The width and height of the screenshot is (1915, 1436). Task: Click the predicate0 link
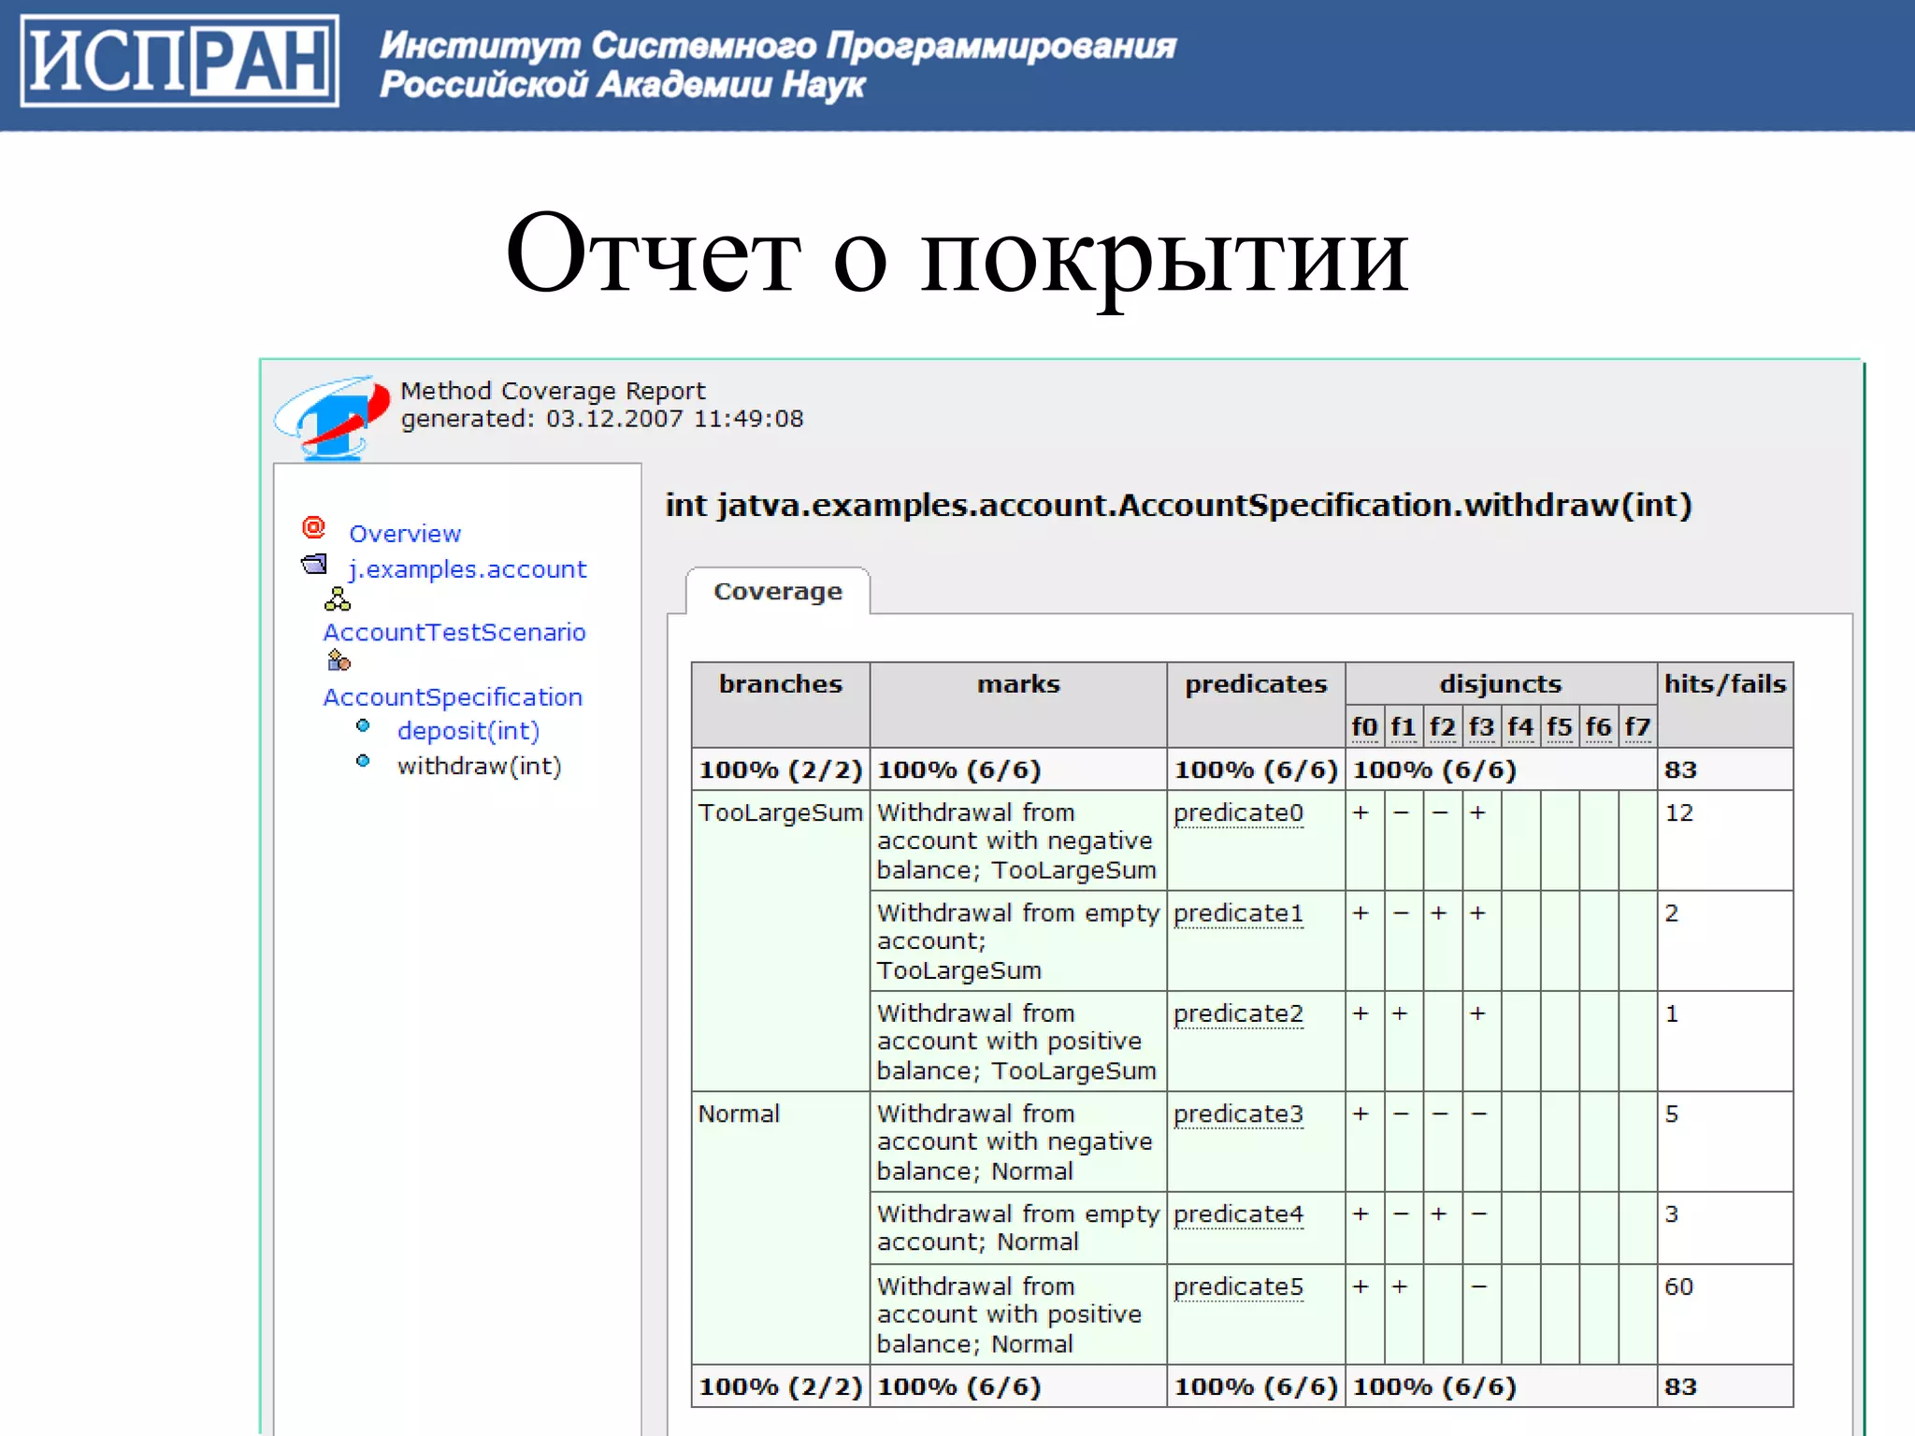(1238, 813)
